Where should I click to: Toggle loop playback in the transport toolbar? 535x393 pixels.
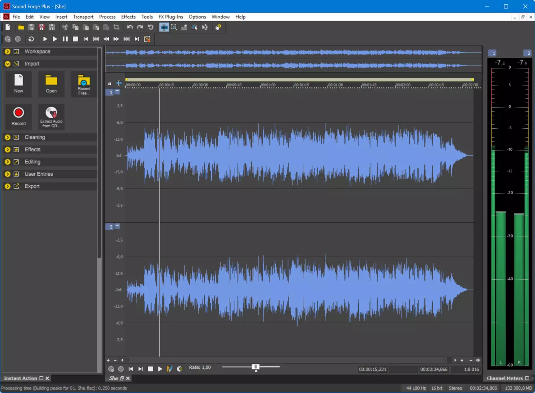31,39
